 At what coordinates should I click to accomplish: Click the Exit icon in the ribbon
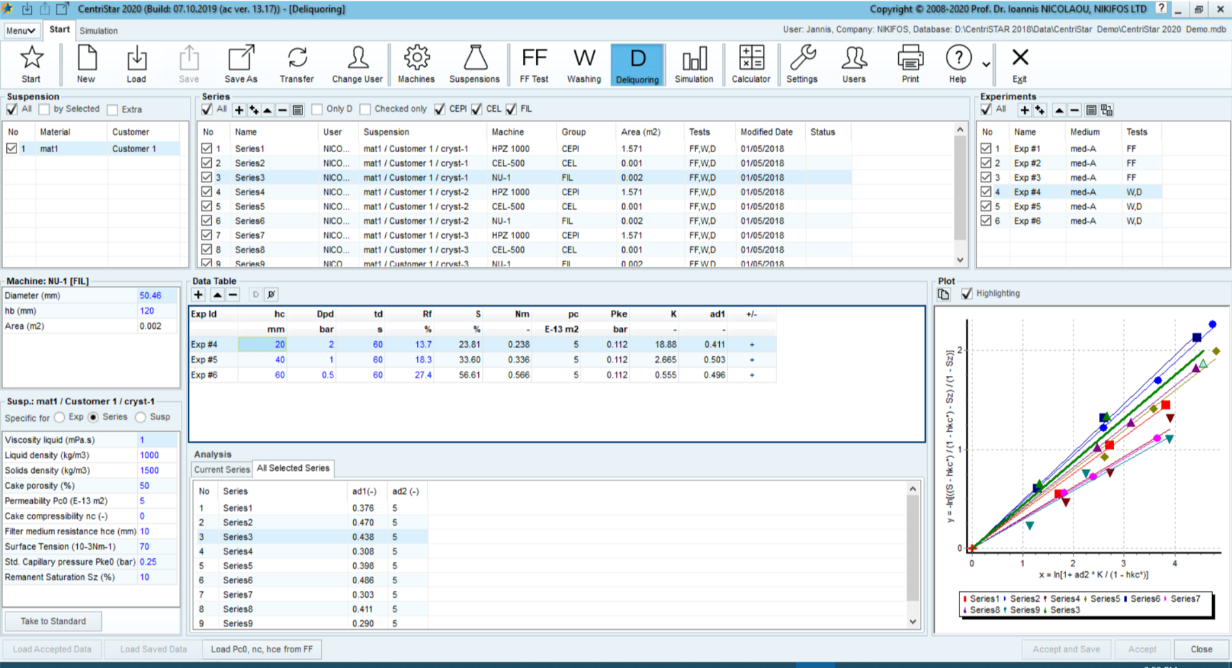pos(1020,65)
